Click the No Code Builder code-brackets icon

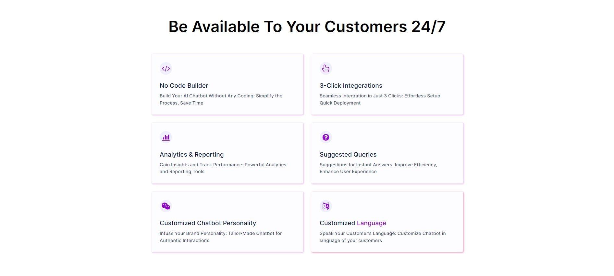166,69
